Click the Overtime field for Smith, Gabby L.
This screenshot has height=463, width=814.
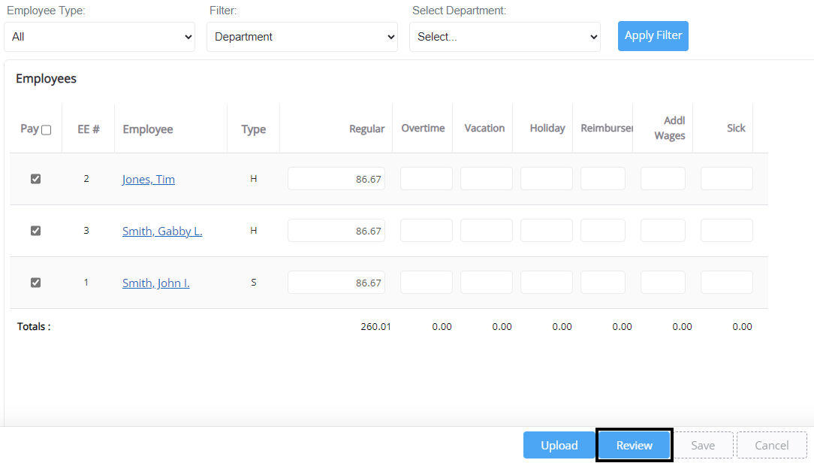click(x=426, y=230)
